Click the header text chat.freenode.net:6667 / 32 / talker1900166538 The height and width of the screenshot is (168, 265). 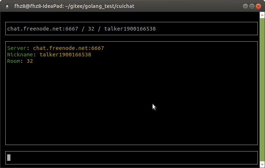pos(81,29)
